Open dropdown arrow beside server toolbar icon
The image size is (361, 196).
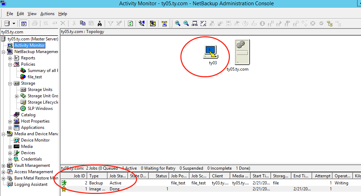14,24
